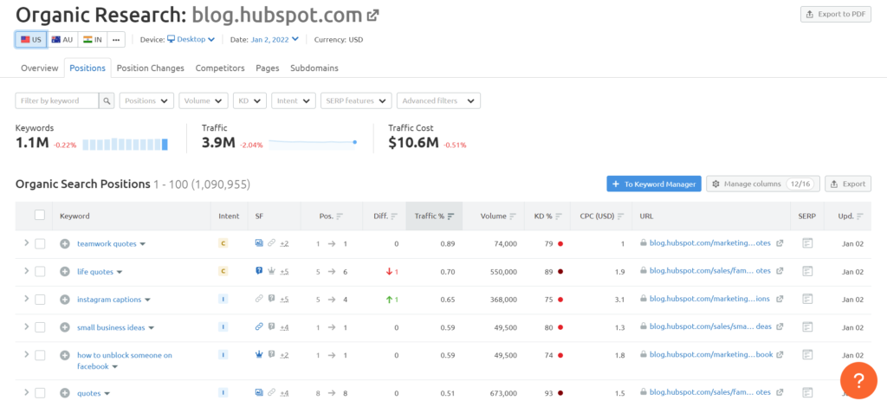Switch to the Position Changes tab
Screen dimensions: 887x407
pos(151,68)
